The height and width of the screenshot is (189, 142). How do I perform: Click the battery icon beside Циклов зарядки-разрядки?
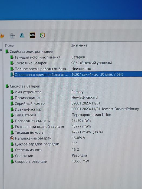pos(12,144)
